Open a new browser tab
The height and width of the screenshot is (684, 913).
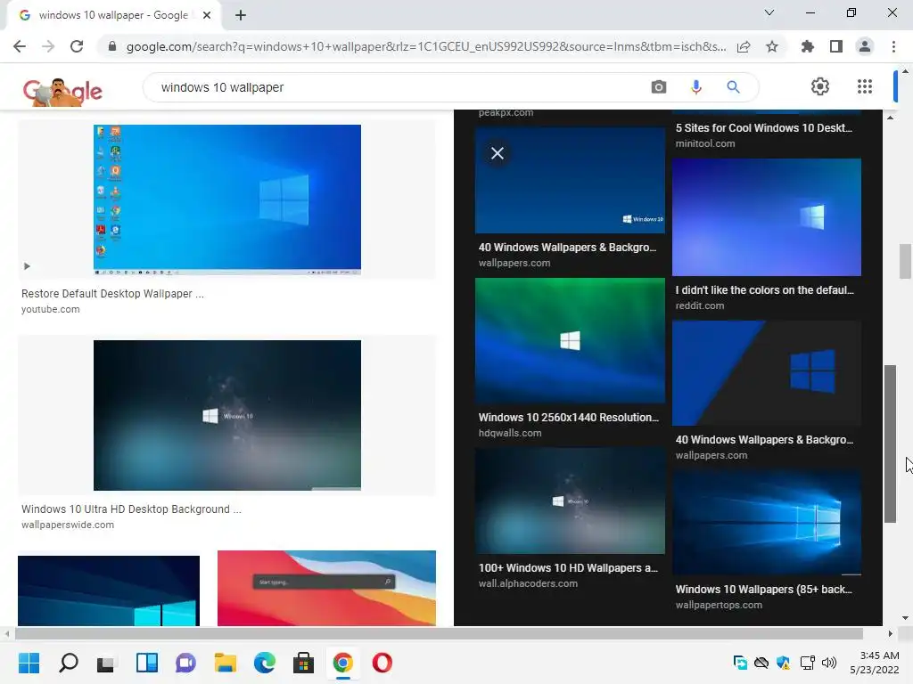pos(241,15)
